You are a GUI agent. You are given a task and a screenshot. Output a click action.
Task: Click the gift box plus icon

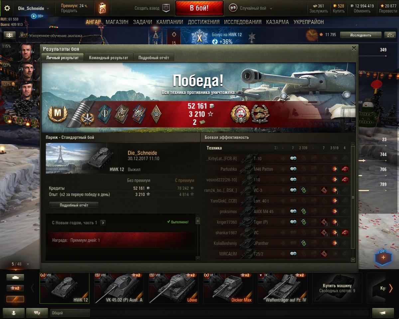pos(383,258)
